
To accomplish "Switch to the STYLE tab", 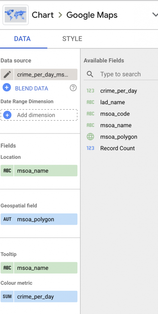I will tap(72, 39).
